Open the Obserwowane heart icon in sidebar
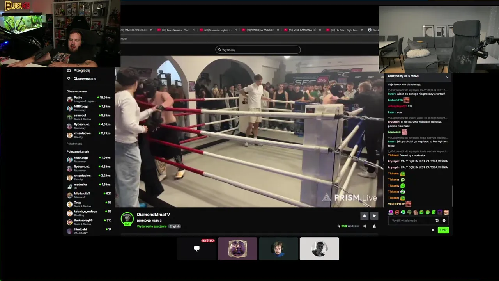This screenshot has width=499, height=281. tap(69, 78)
